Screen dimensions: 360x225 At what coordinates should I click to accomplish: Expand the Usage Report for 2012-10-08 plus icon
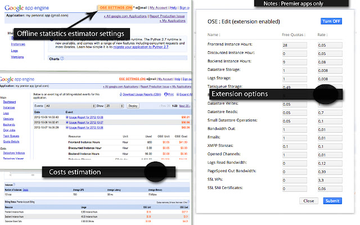pos(67,117)
